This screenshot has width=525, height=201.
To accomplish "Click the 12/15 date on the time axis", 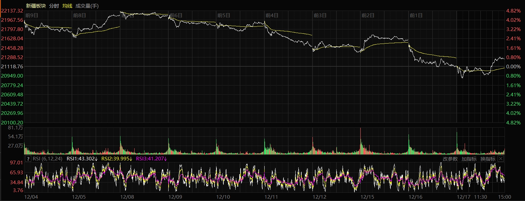I will 367,197.
